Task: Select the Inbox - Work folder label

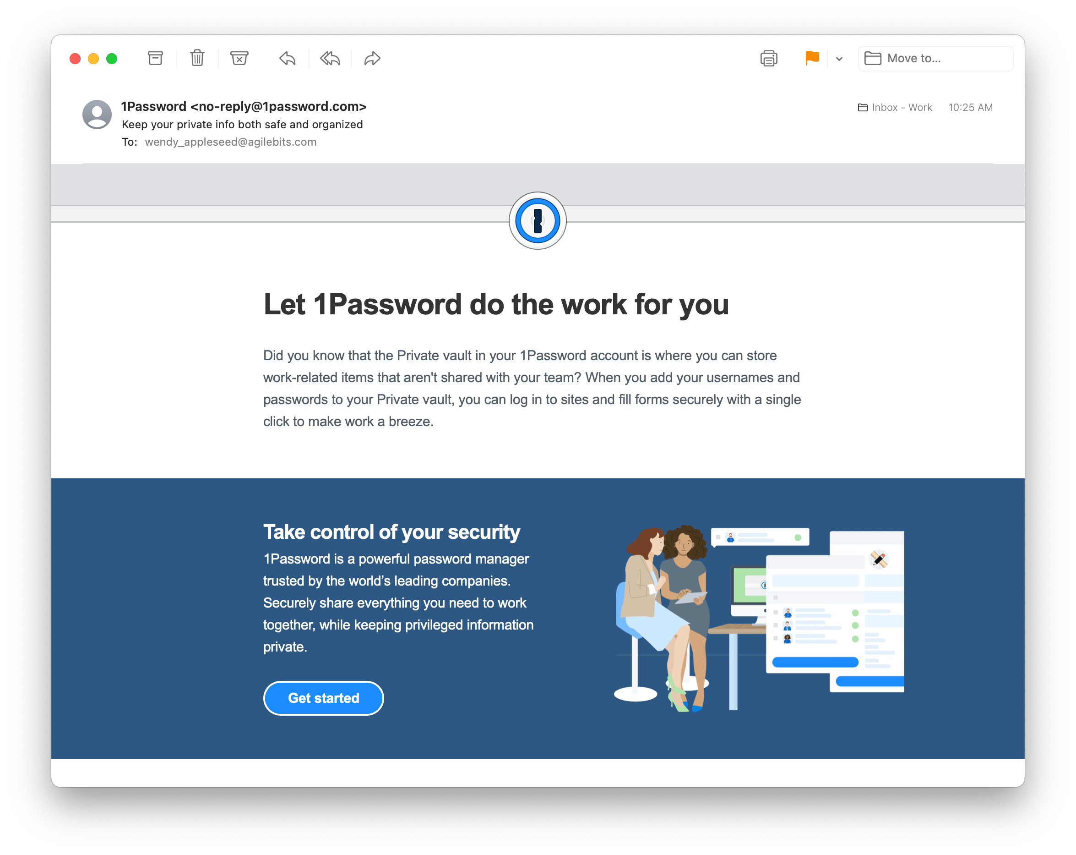Action: (894, 106)
